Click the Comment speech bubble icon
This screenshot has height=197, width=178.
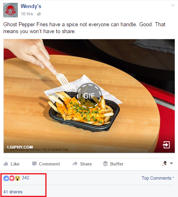point(34,164)
